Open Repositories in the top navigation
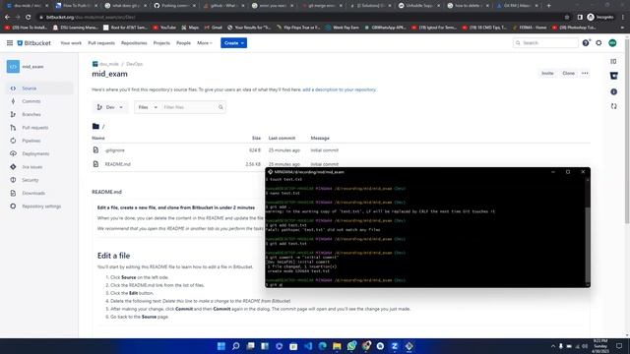The image size is (630, 354). pyautogui.click(x=134, y=43)
